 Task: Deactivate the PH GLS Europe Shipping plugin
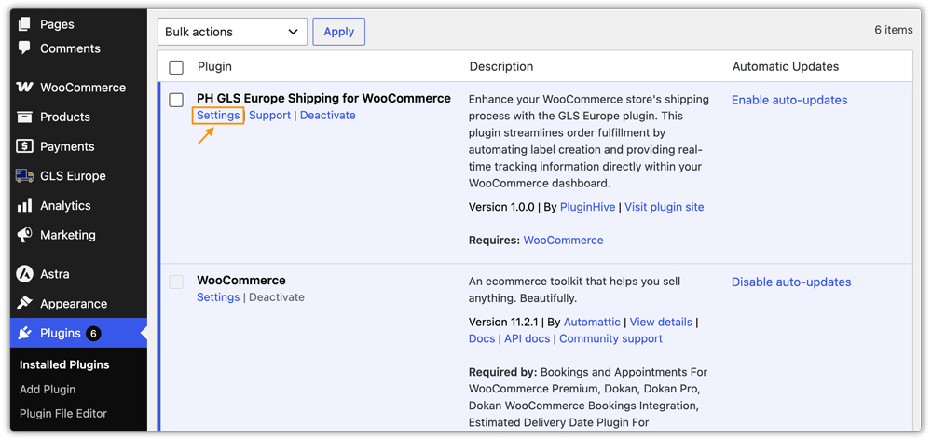pos(327,116)
